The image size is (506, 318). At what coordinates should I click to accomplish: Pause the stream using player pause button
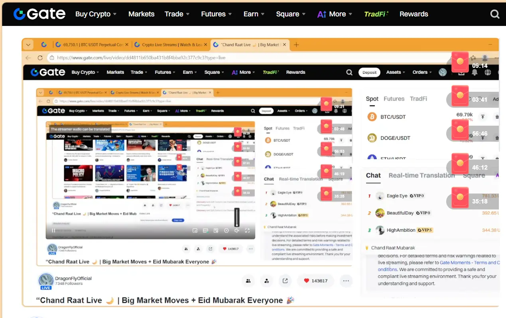(53, 230)
